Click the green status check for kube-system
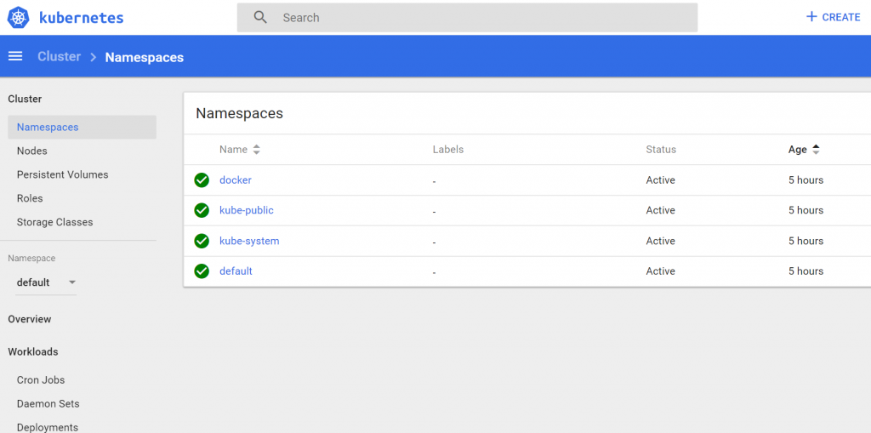The height and width of the screenshot is (433, 871). coord(202,242)
